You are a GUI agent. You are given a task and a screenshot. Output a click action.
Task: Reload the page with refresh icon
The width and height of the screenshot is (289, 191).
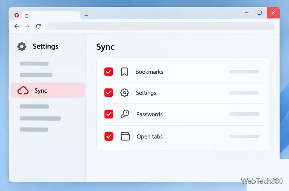coord(38,26)
